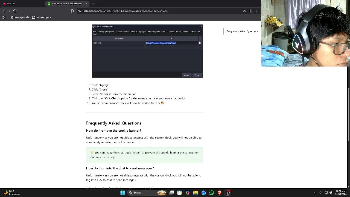The width and height of the screenshot is (350, 197).
Task: Open the Nueva carpeta bookmarks folder
Action: point(41,17)
